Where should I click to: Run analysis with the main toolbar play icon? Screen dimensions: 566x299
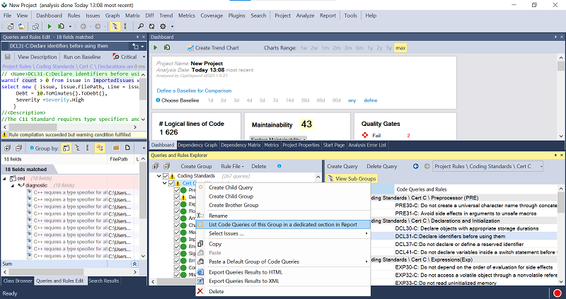coord(50,26)
